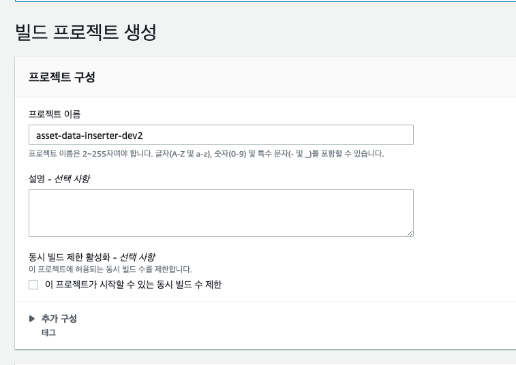Click the 태그 text under 추가 구성

pos(48,333)
